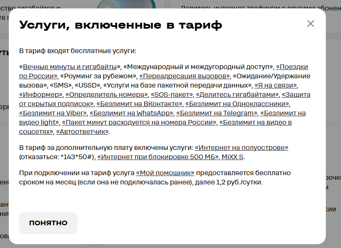Click the text «Услуги на базе пакетной передачи данных»
Screen dimensions: 341x248
click(x=177, y=85)
